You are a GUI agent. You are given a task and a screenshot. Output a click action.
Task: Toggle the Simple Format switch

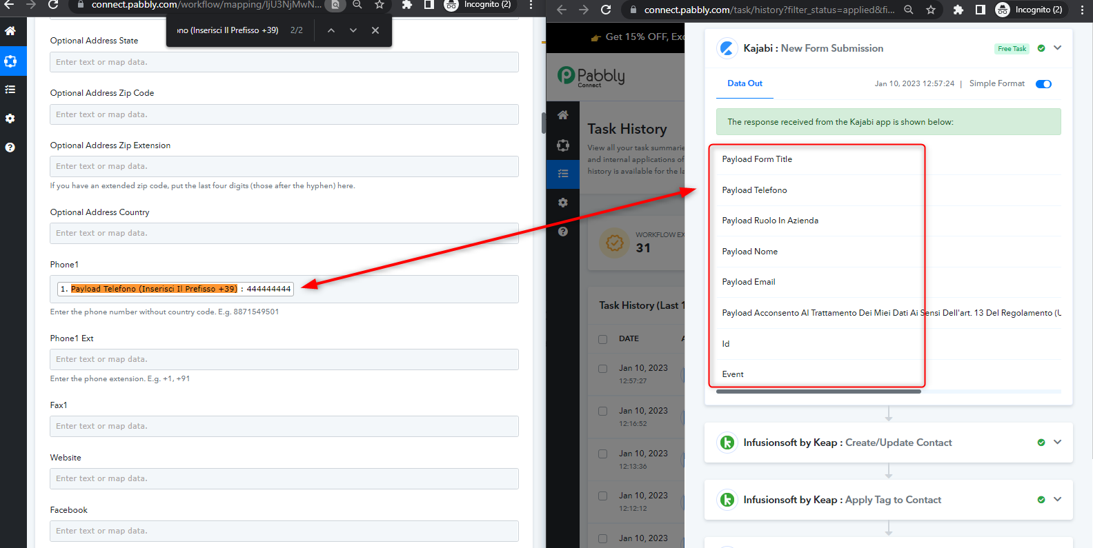click(1043, 84)
